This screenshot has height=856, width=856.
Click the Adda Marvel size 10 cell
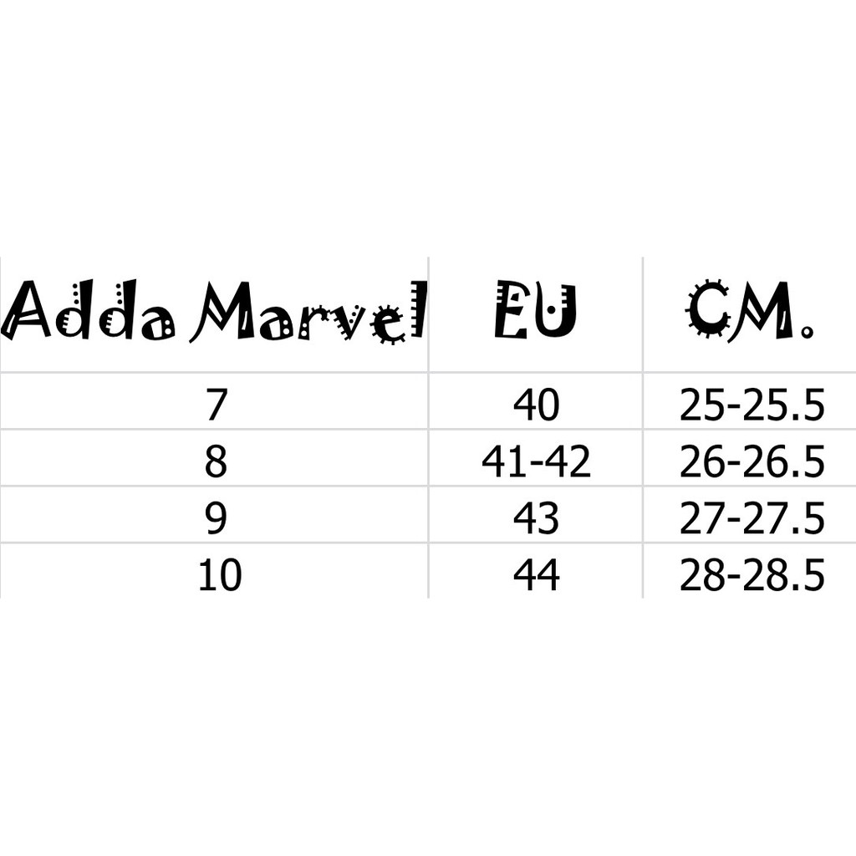(219, 576)
